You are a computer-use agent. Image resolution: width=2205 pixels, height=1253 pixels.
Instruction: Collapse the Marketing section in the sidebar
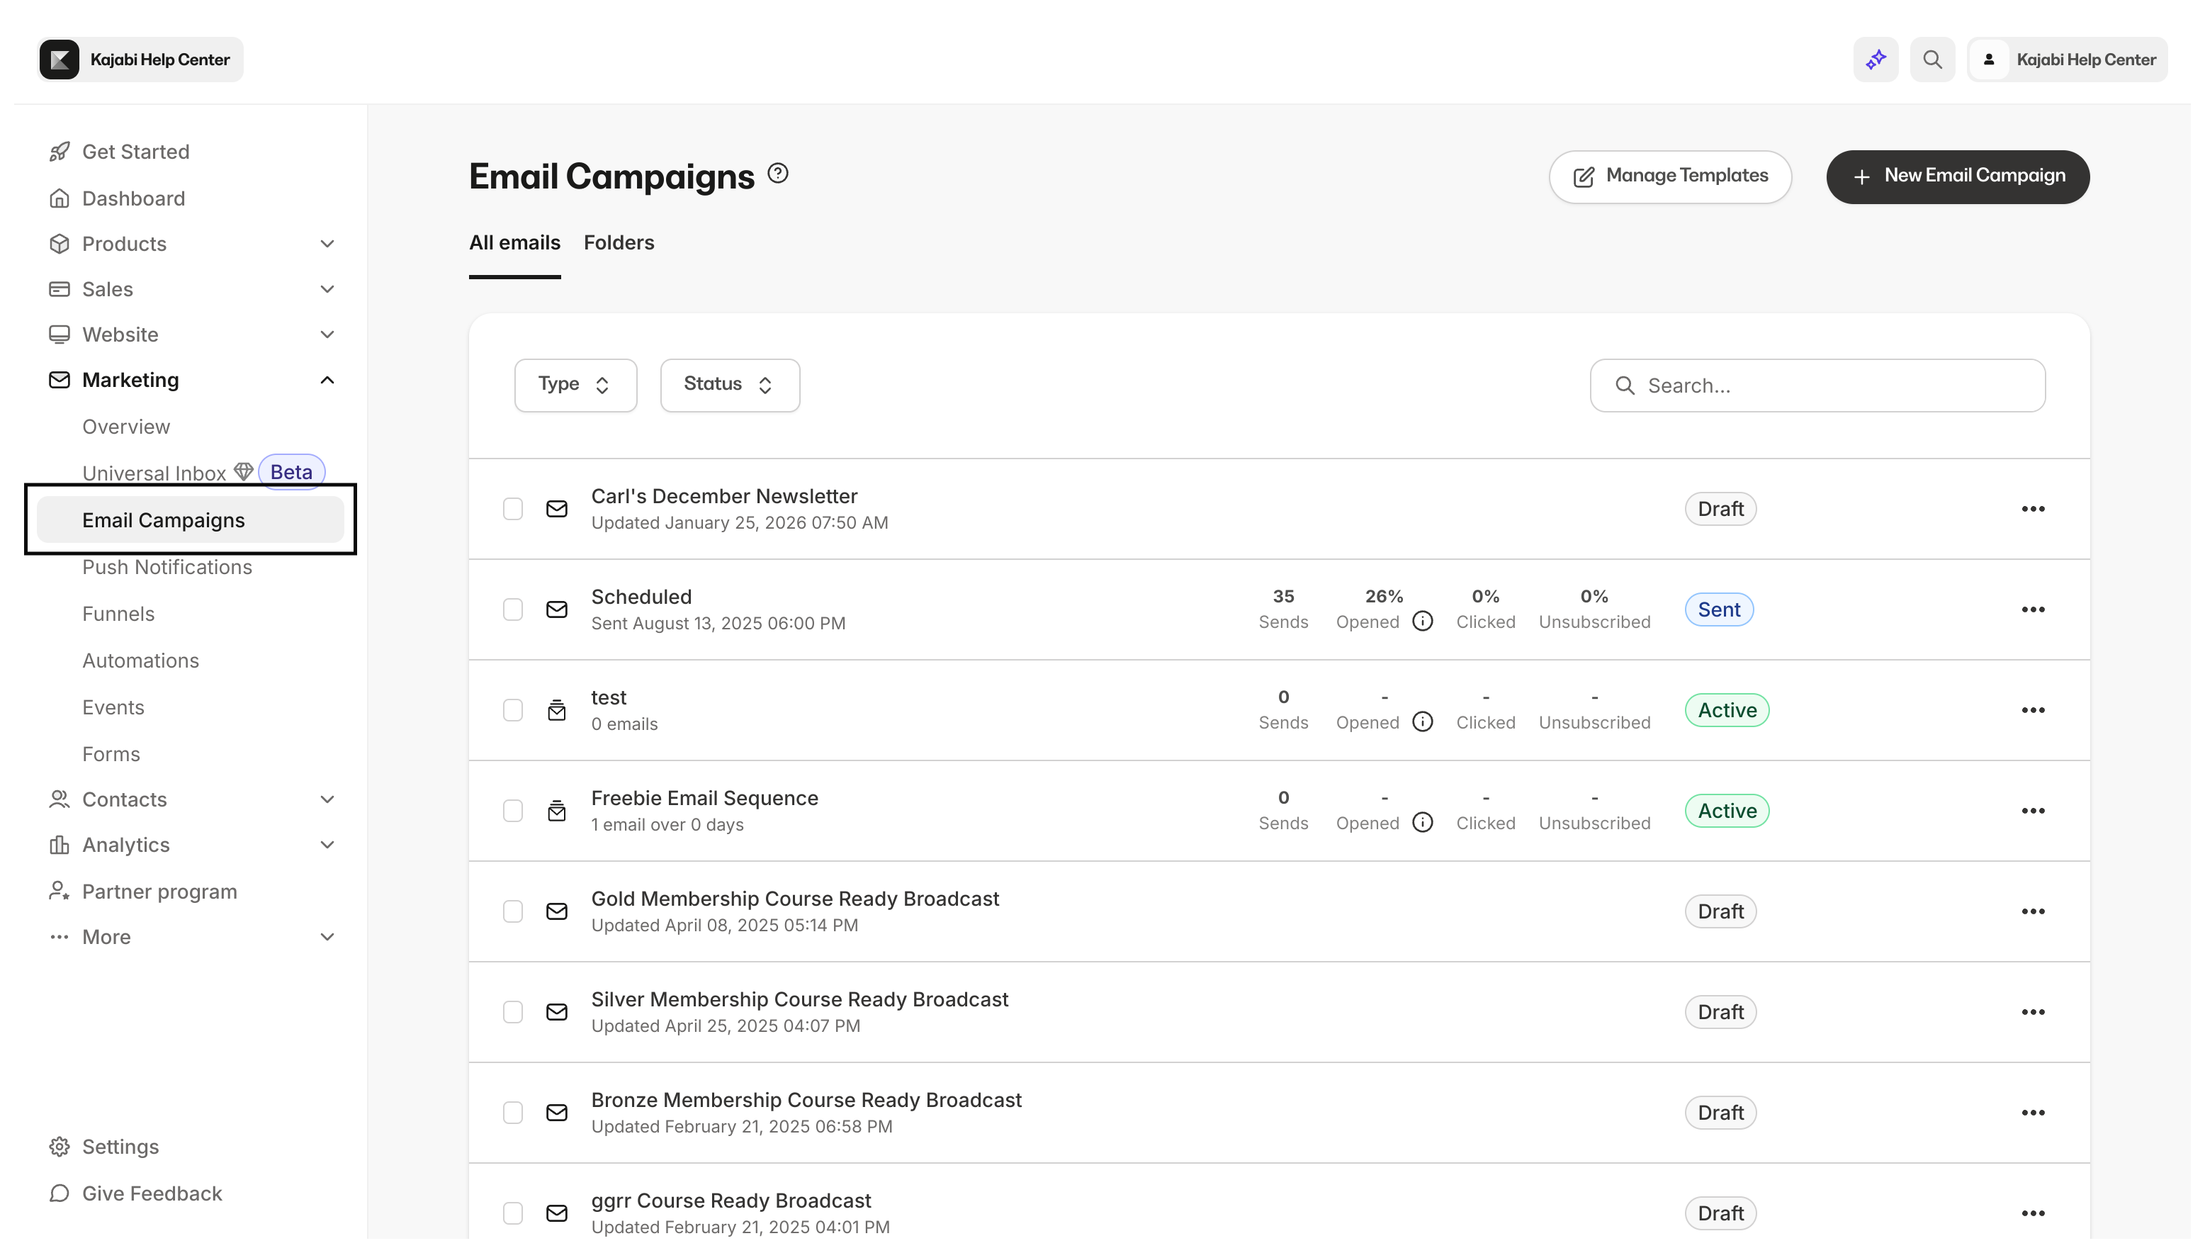click(327, 380)
